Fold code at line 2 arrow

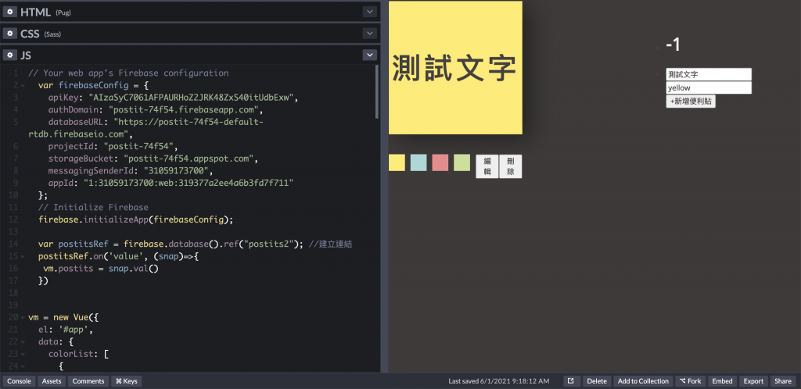tap(23, 86)
